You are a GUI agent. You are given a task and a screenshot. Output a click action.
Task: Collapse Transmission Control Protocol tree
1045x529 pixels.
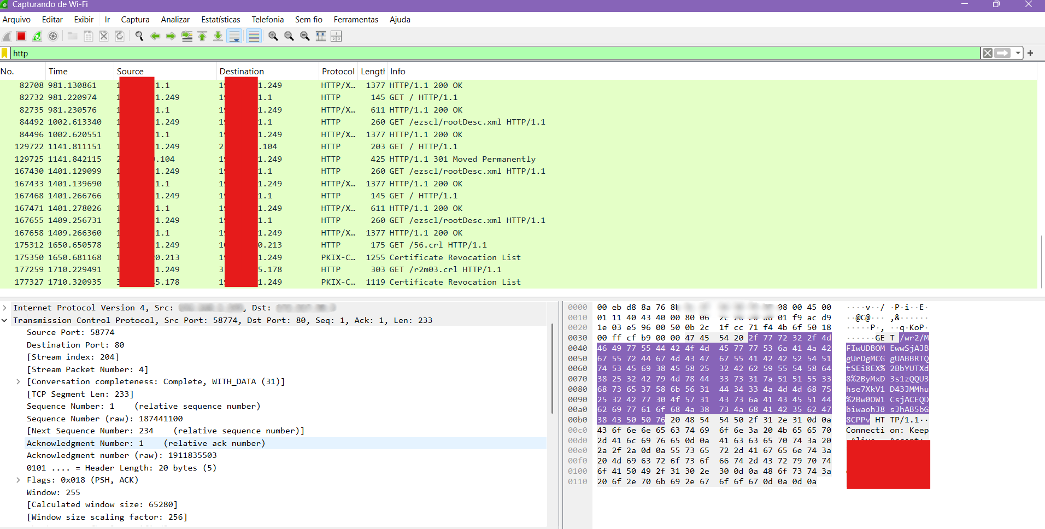pos(5,320)
